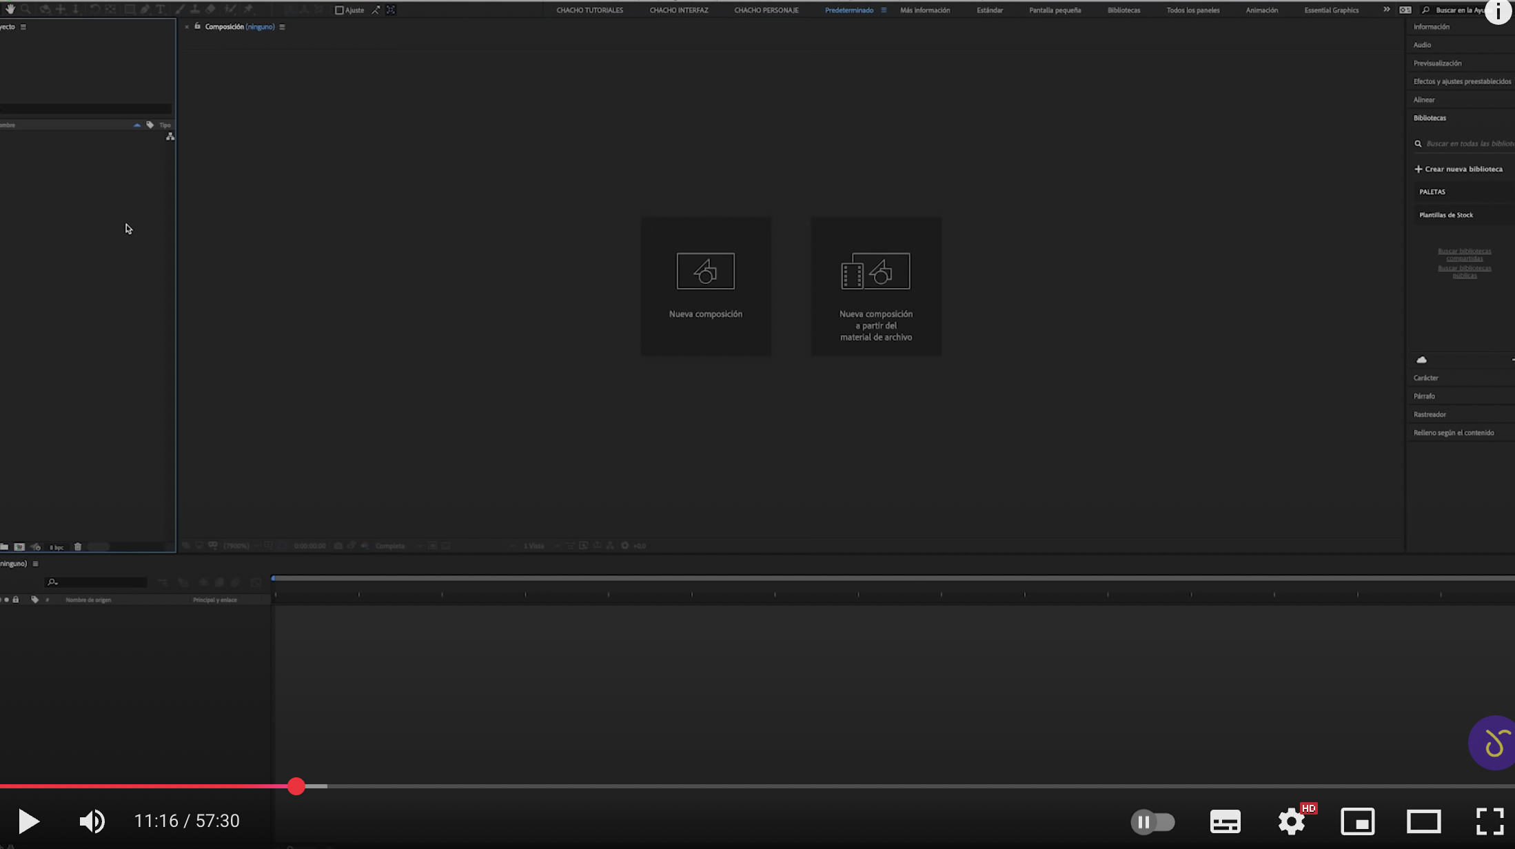The width and height of the screenshot is (1515, 849).
Task: Click the Creative Cloud sync icon
Action: pos(1421,360)
